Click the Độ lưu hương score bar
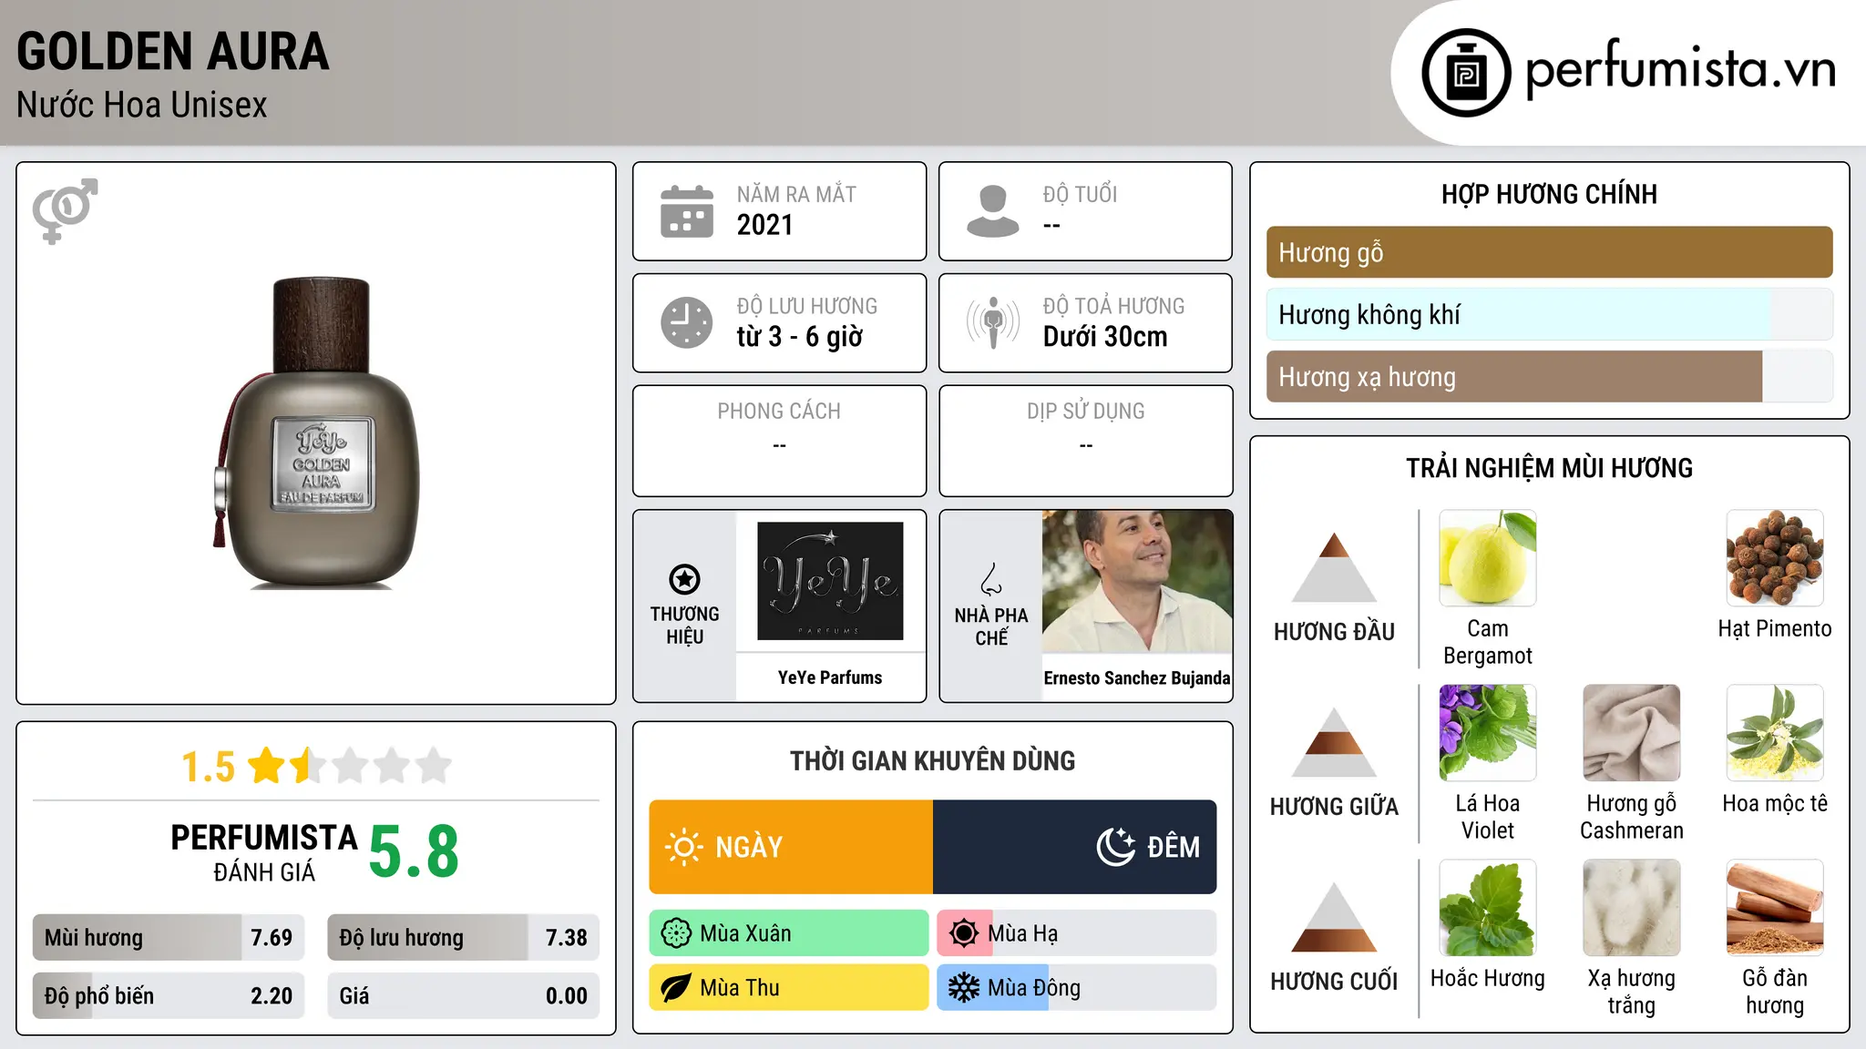The width and height of the screenshot is (1866, 1049). (463, 937)
